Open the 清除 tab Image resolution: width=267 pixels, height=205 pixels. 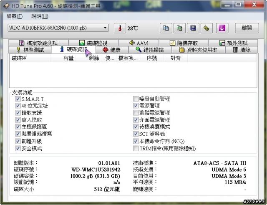coord(242,50)
